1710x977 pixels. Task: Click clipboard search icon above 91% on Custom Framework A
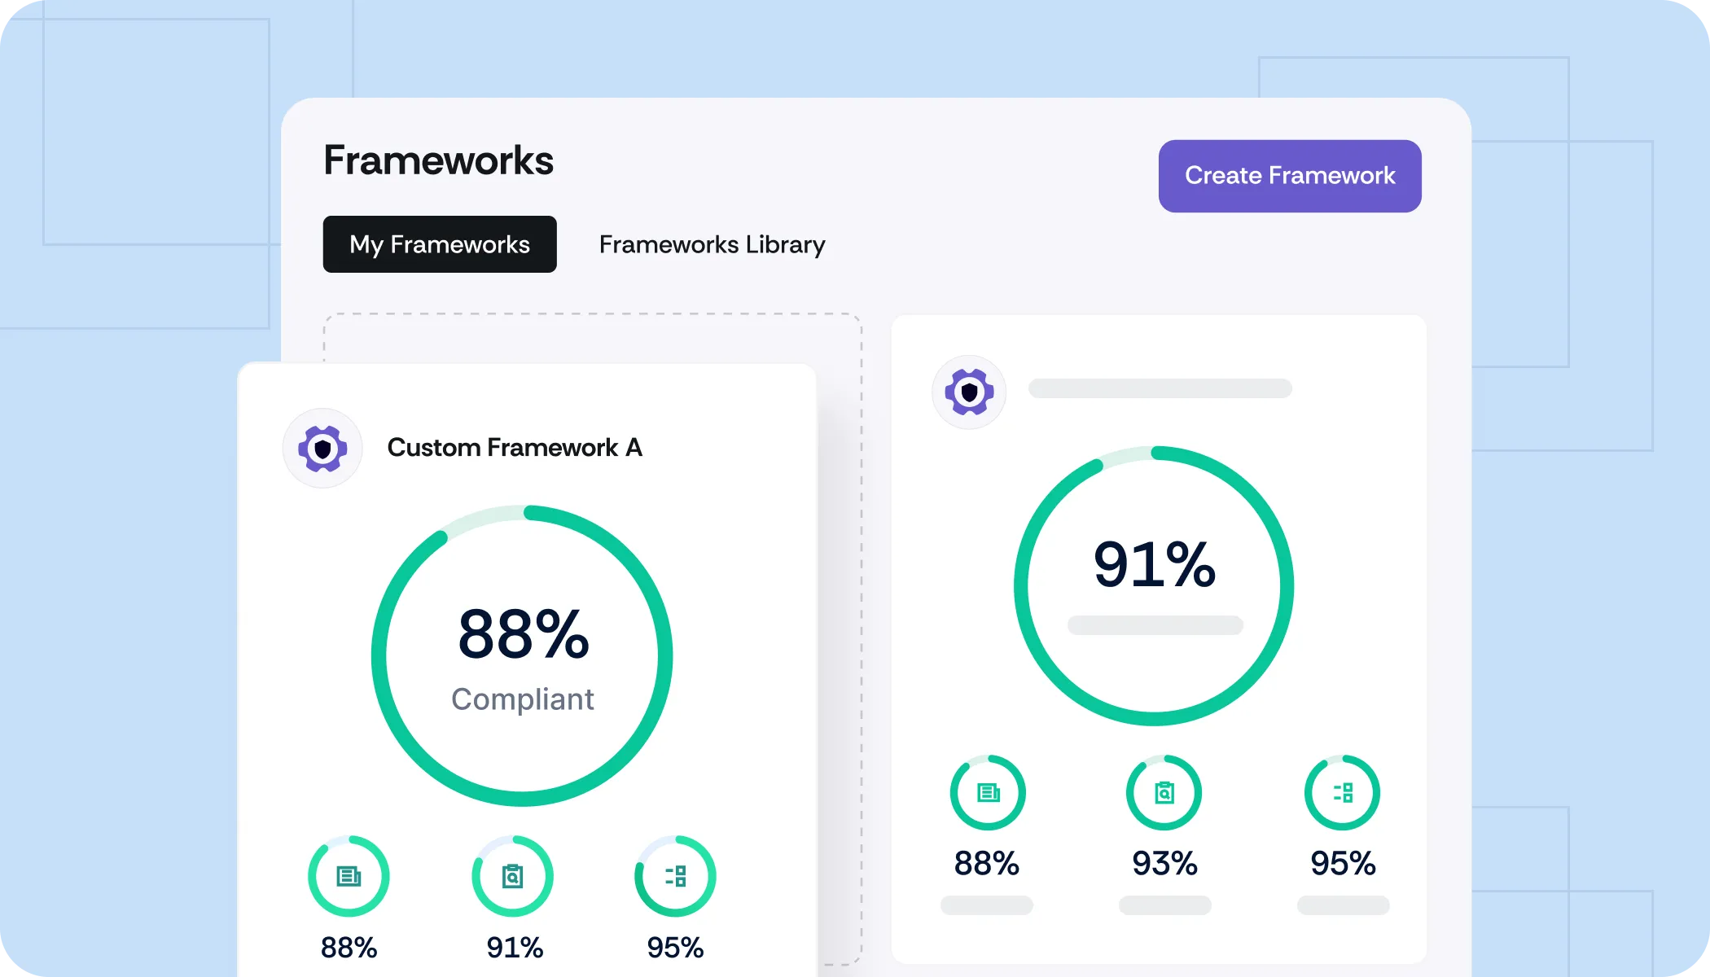513,876
